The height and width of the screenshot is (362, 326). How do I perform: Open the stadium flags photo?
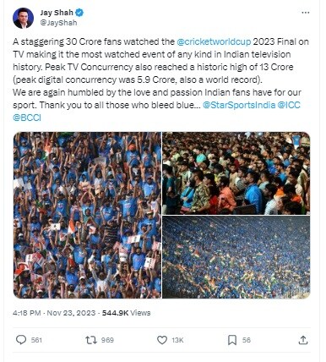(x=236, y=257)
